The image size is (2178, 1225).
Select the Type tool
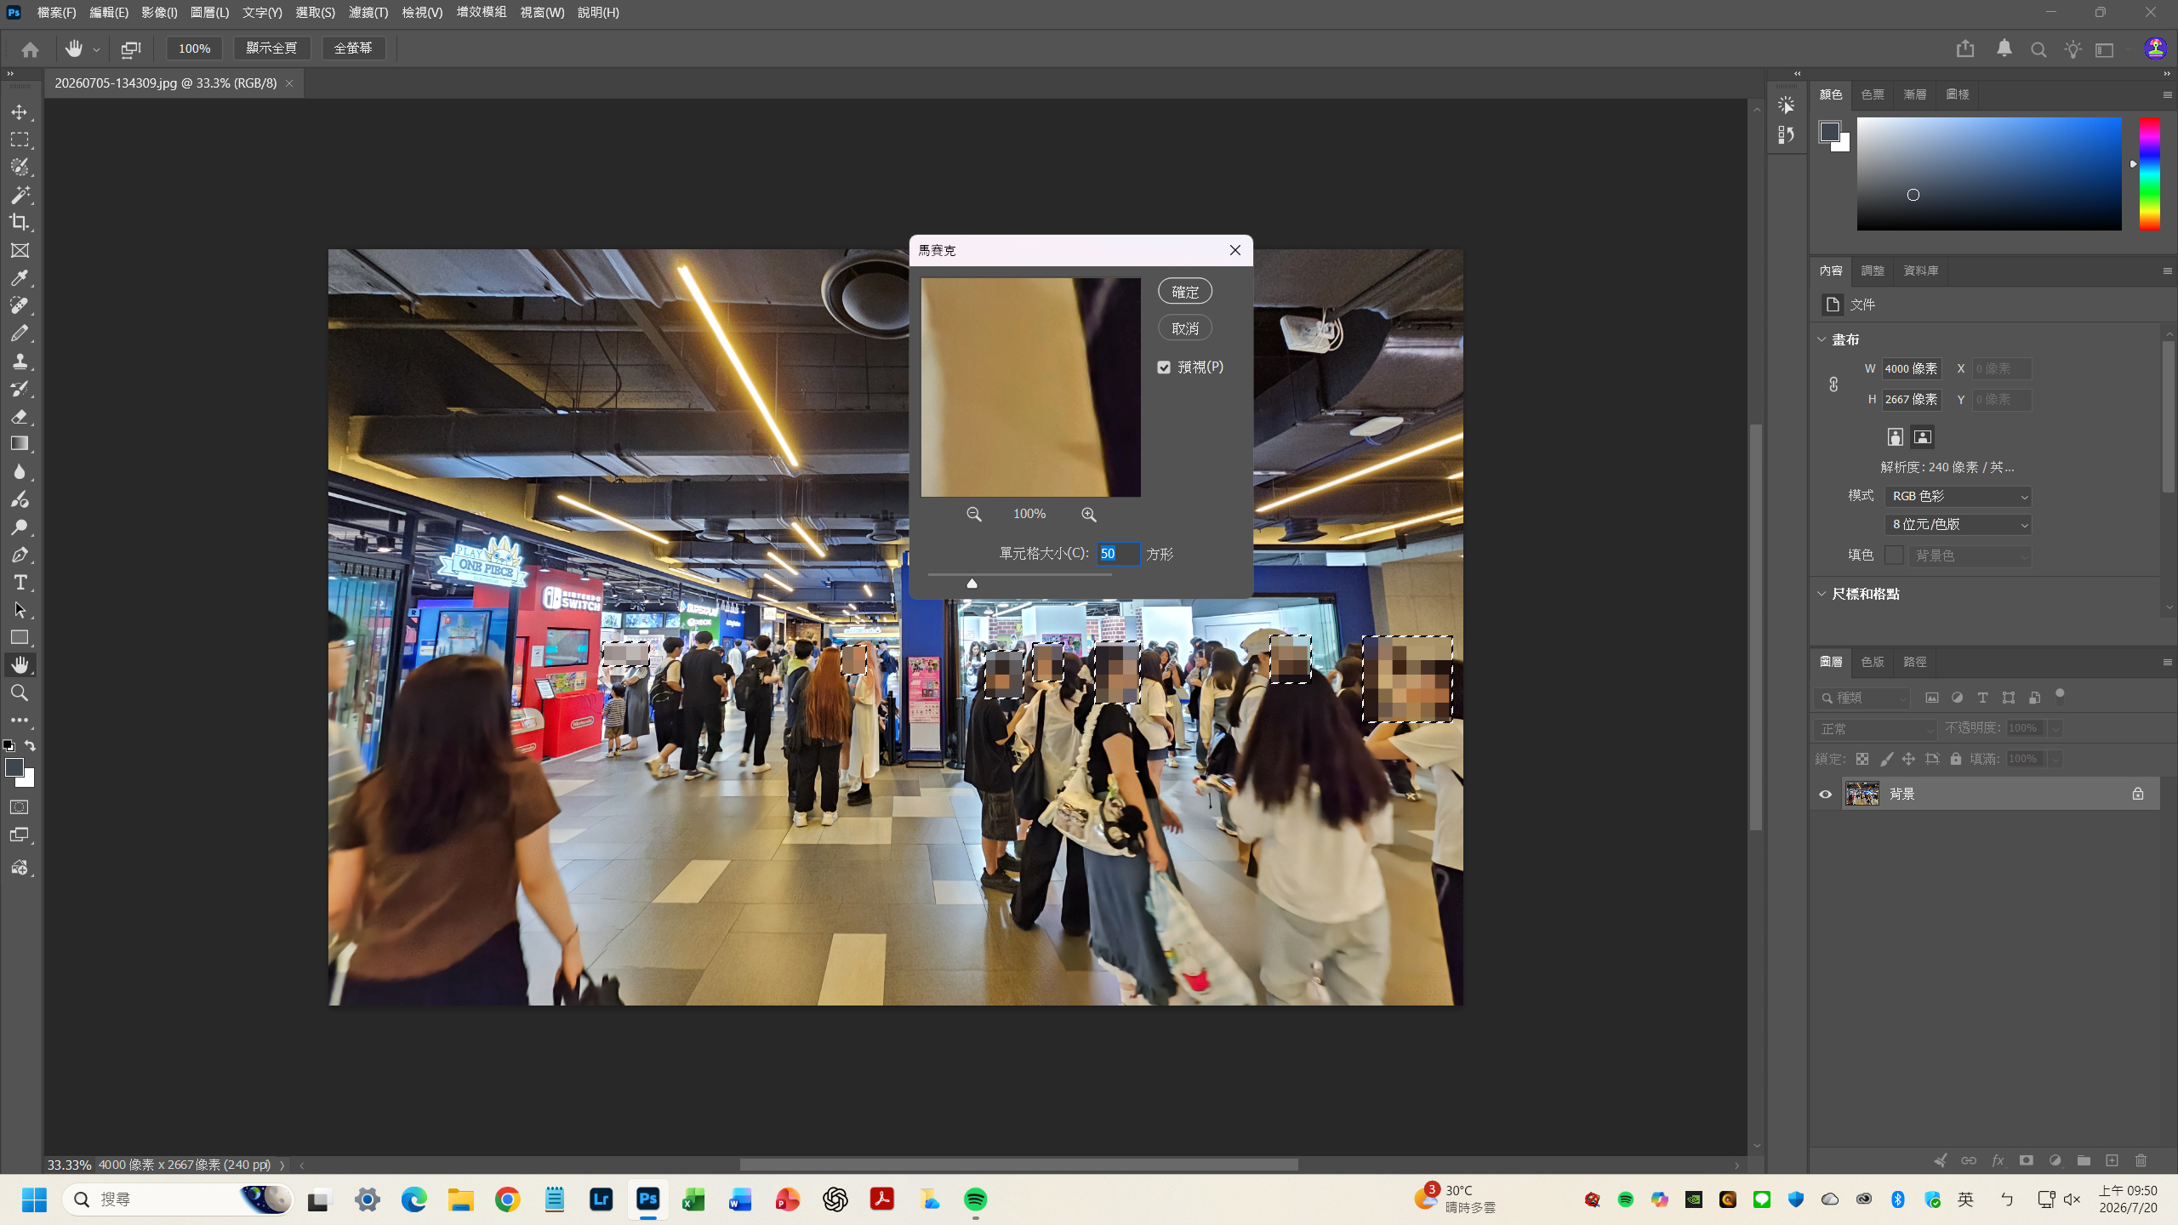[x=20, y=583]
